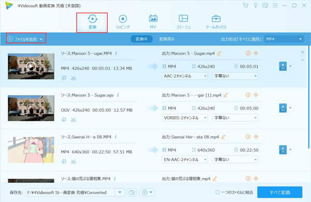Open cut scissors icon for Saenai 08.MP4
Viewport: 311px width, 202px height.
coord(74,162)
